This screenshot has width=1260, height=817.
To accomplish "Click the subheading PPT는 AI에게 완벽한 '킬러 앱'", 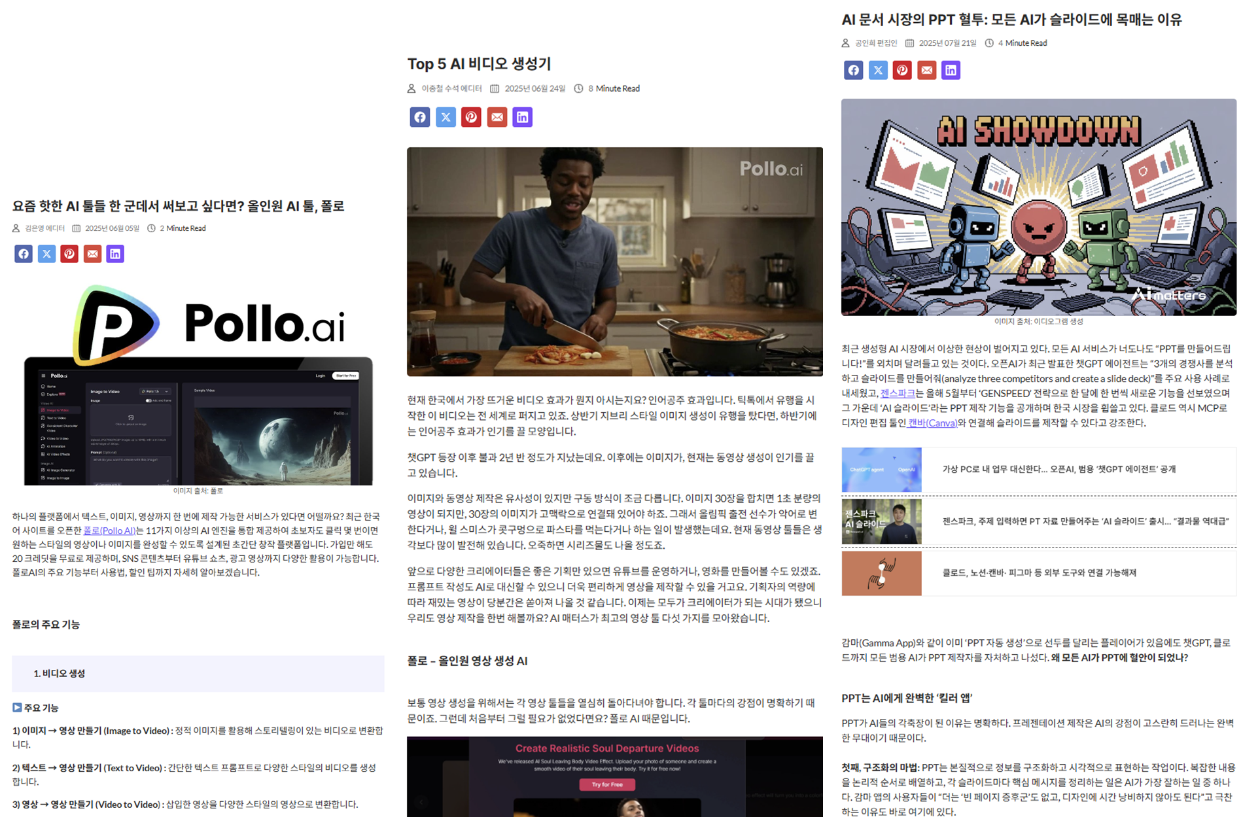I will click(x=906, y=698).
